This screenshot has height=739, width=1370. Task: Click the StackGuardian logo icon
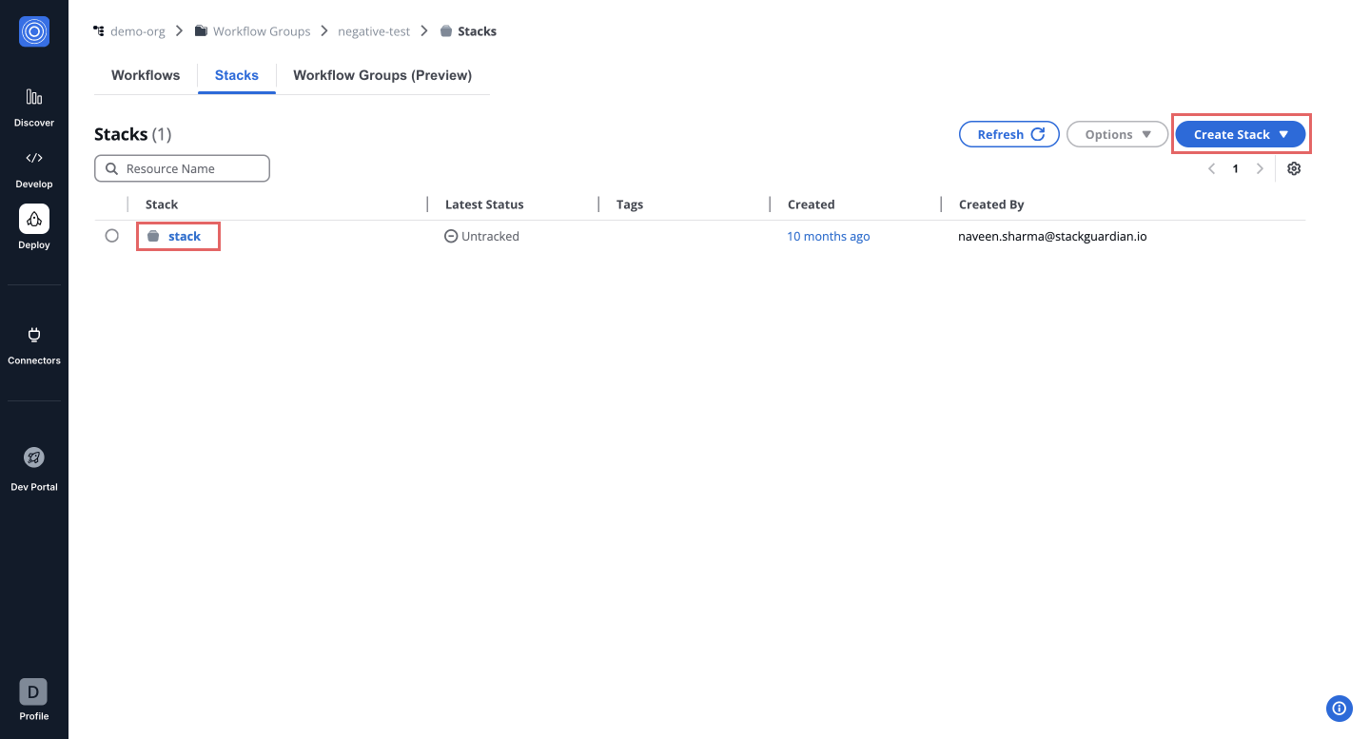[x=34, y=31]
